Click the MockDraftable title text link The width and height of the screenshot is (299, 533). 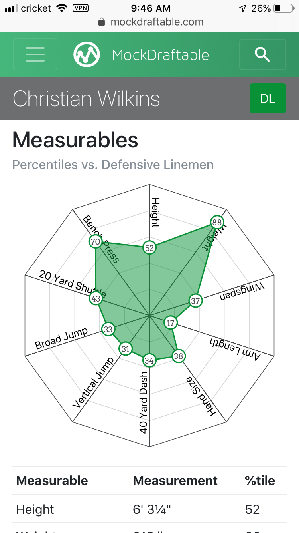point(160,55)
